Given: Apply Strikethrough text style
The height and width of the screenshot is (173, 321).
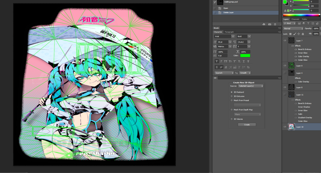Looking at the screenshot, I should [248, 61].
